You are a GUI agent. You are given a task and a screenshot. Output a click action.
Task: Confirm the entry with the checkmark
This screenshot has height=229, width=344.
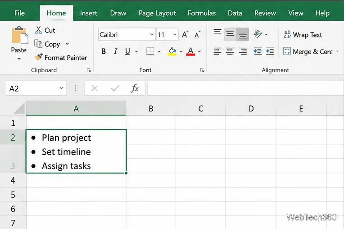115,88
